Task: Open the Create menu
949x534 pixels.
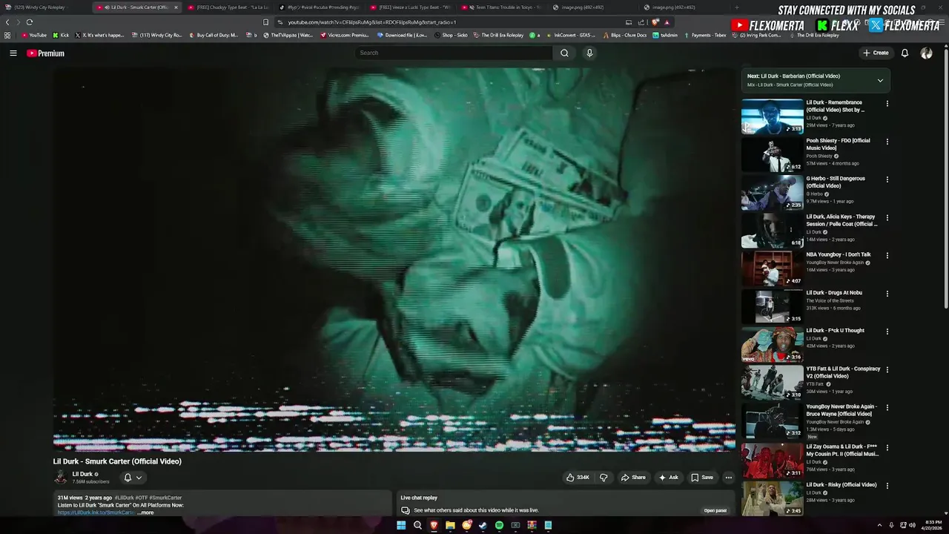Action: (876, 53)
